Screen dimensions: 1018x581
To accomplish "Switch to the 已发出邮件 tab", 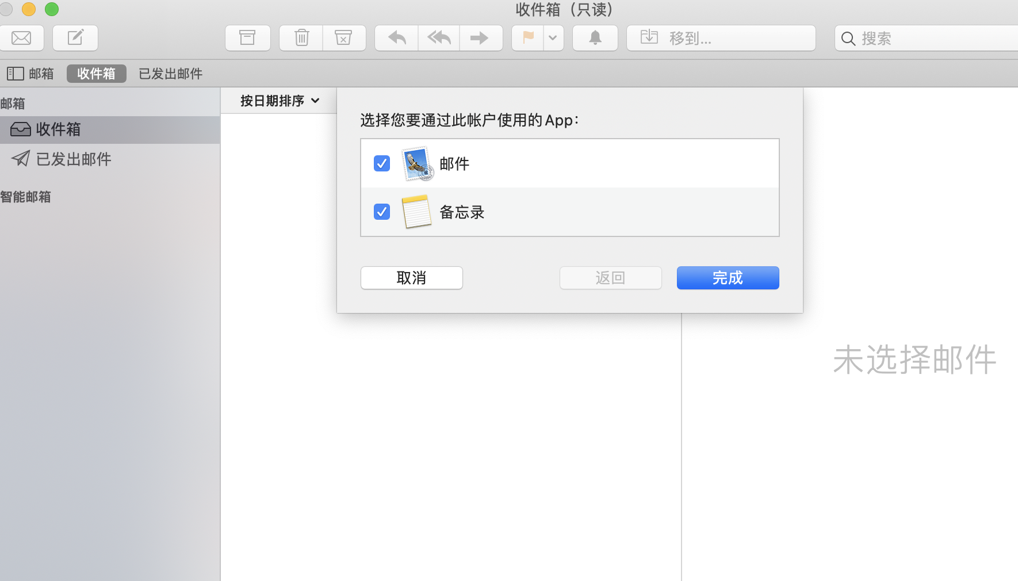I will [170, 74].
